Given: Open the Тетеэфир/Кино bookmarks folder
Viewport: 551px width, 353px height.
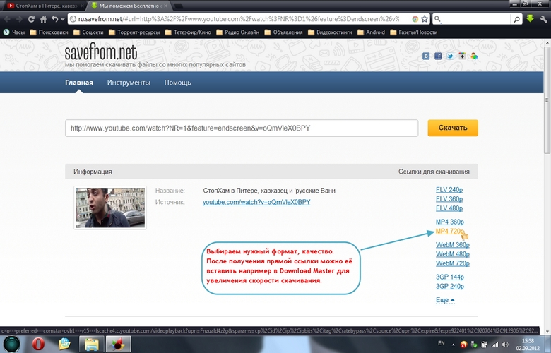Looking at the screenshot, I should coord(188,32).
